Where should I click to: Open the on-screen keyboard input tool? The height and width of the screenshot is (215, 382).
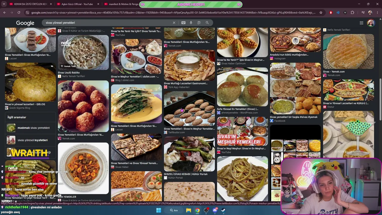tap(183, 23)
